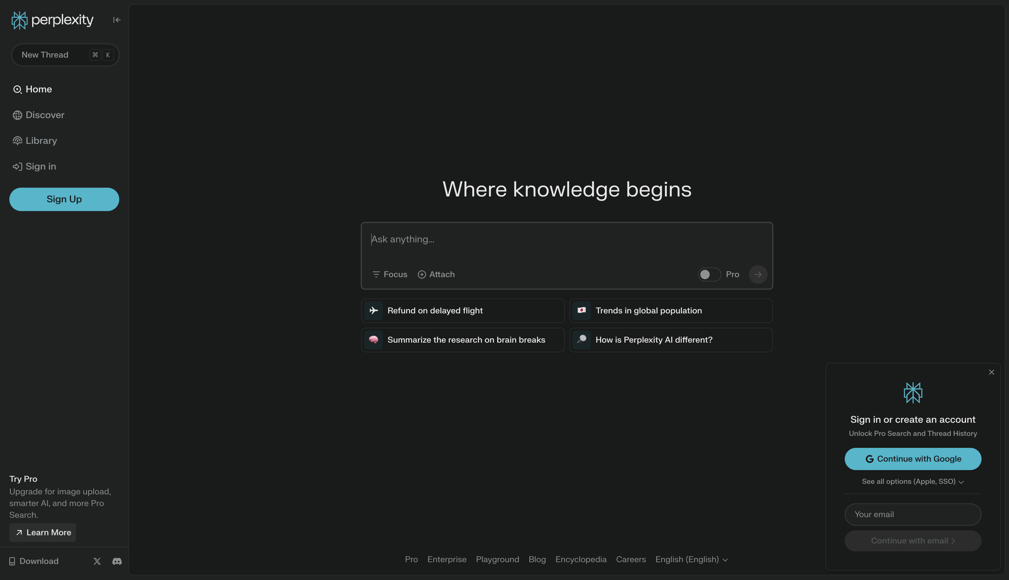
Task: Open the Discord icon at bottom left
Action: (117, 561)
